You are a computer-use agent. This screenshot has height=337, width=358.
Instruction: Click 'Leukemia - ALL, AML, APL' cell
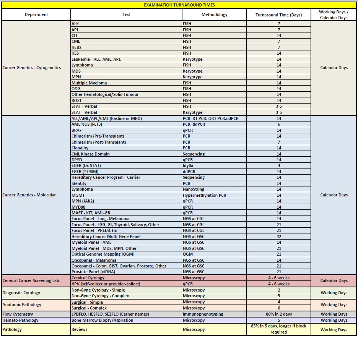point(126,59)
